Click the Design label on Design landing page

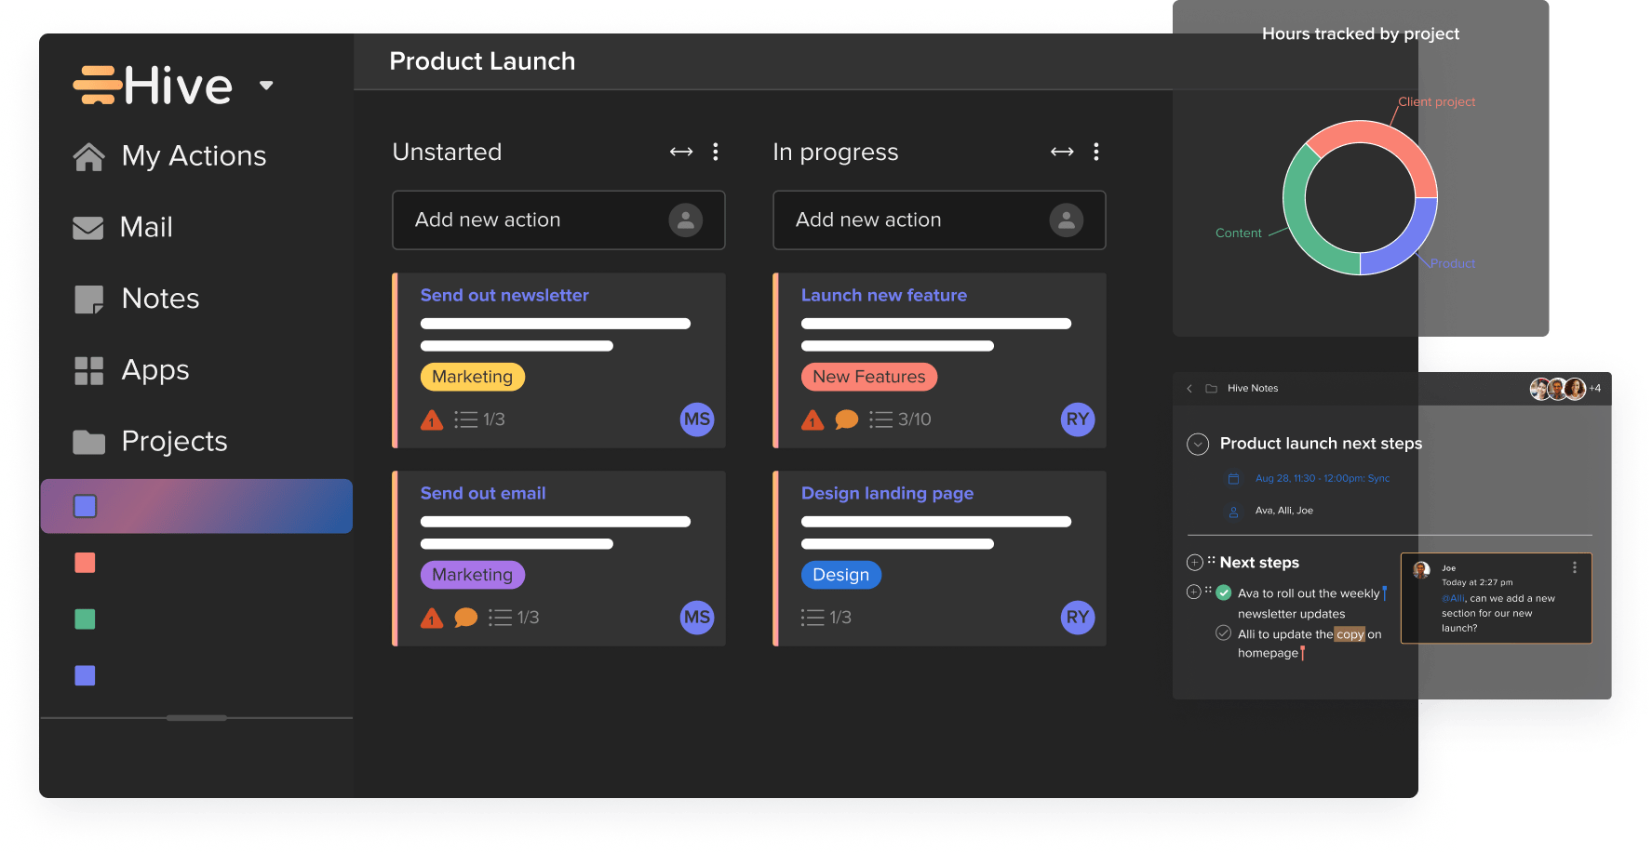click(840, 575)
